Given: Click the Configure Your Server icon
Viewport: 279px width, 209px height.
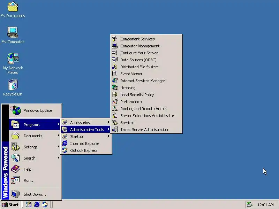Looking at the screenshot, I should [x=115, y=53].
